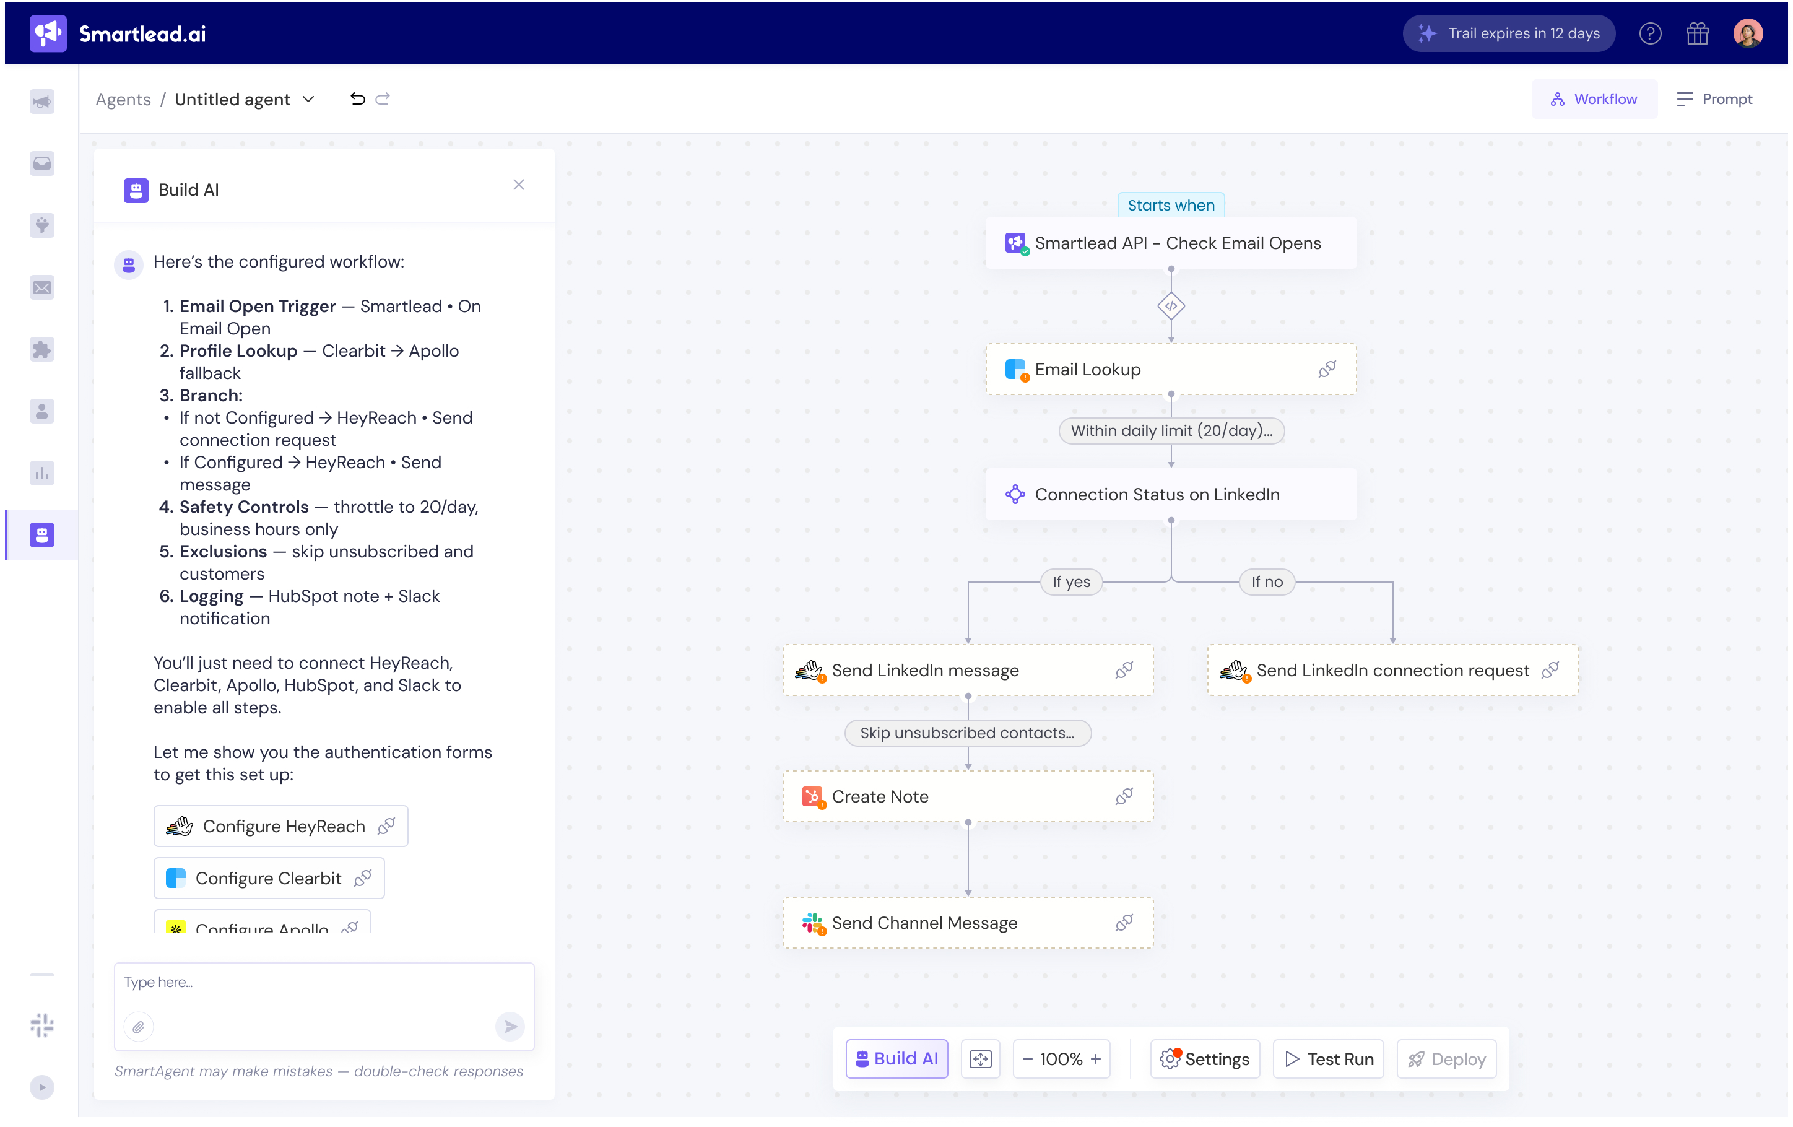Open user profile avatar menu

1748,33
